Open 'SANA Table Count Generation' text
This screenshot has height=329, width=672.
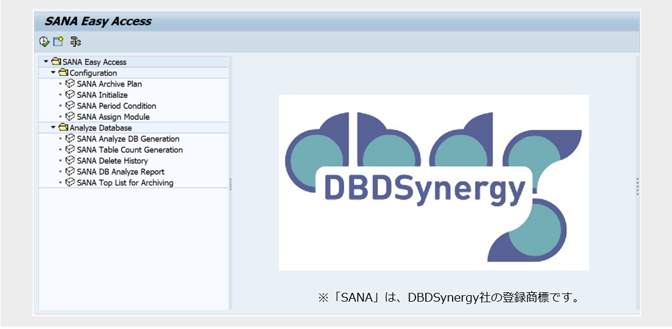tap(130, 150)
